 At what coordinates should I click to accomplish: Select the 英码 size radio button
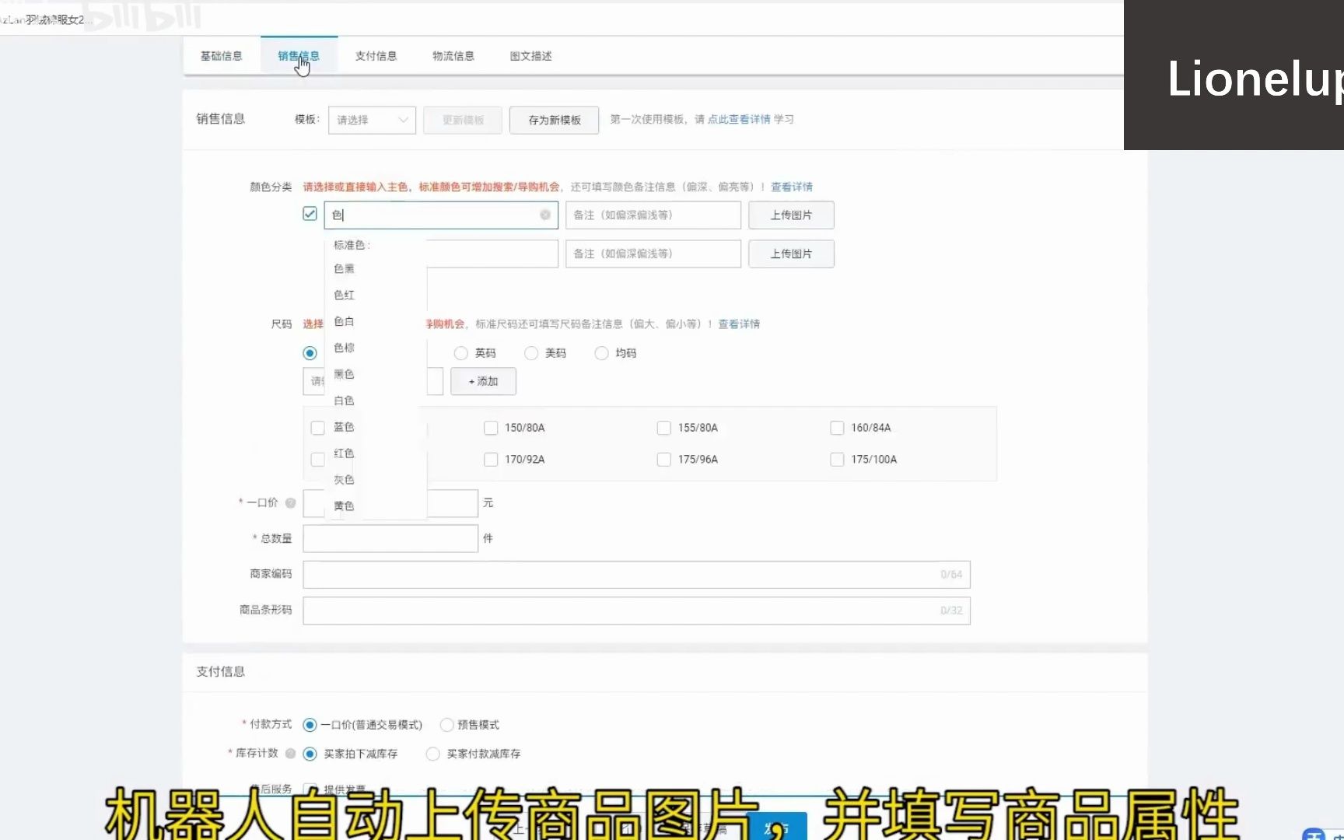click(x=461, y=353)
